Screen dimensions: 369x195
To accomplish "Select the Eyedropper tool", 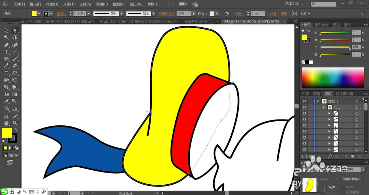I will pyautogui.click(x=6, y=101).
